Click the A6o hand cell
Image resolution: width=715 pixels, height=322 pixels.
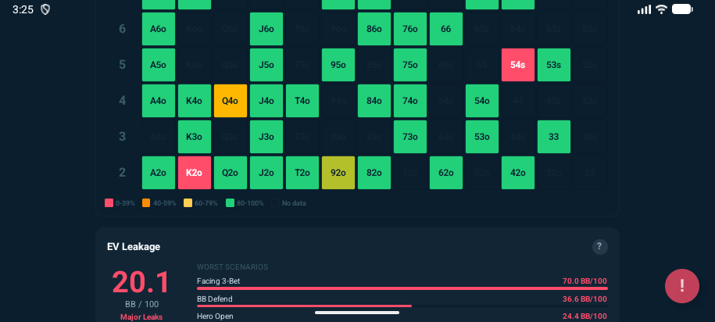click(159, 29)
